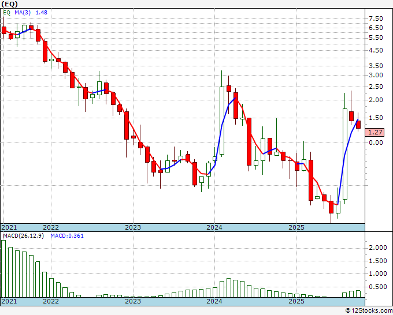Click the 7.50 price axis label
This screenshot has height=315, width=393.
coord(376,18)
